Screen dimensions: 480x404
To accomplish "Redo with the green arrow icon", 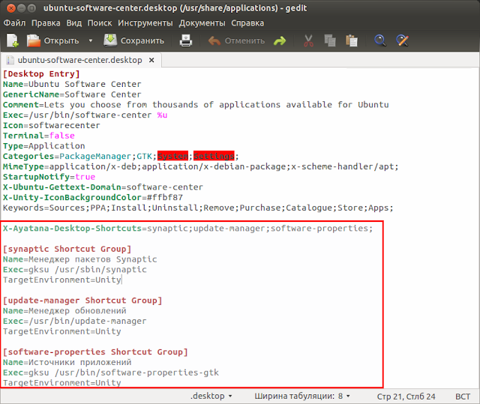I will (x=280, y=40).
